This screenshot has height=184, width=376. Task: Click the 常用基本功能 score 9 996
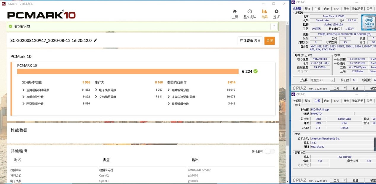click(86, 82)
